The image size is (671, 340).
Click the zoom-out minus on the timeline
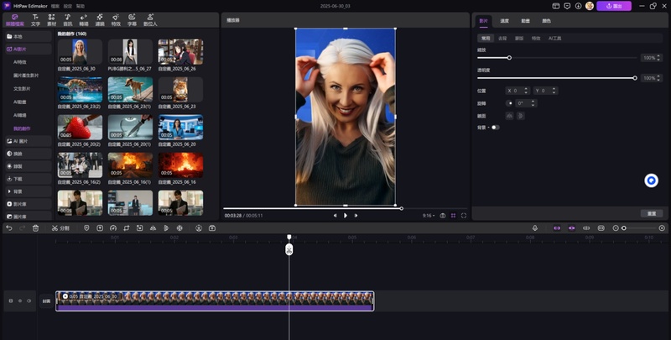(616, 228)
